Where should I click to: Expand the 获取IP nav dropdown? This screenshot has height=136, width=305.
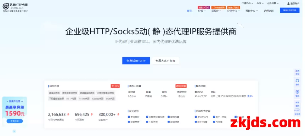pyautogui.click(x=216, y=11)
